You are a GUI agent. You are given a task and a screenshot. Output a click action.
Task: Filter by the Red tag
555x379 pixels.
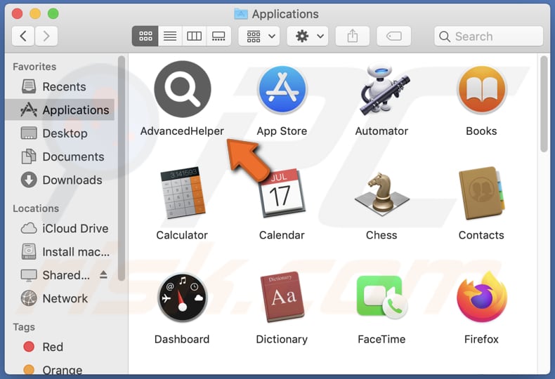pos(60,347)
